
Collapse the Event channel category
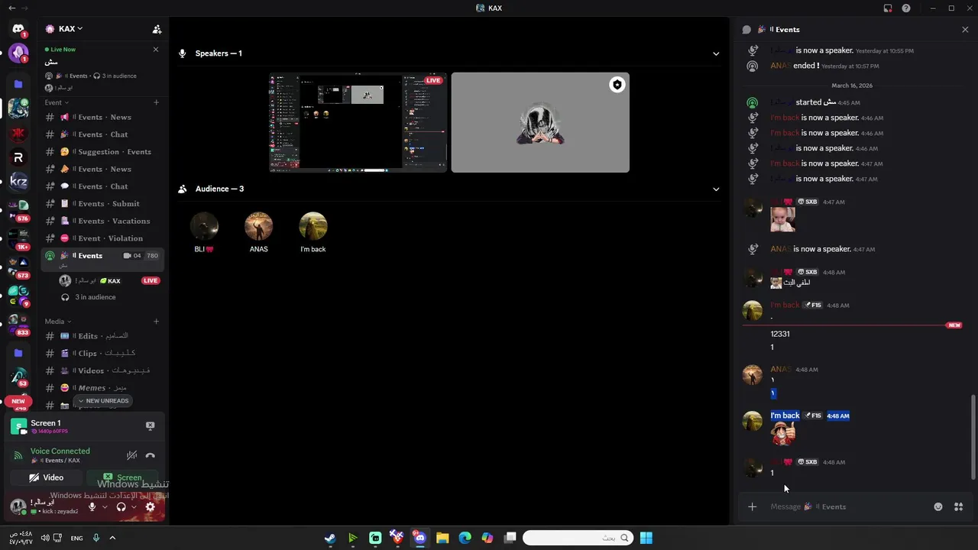click(x=57, y=102)
